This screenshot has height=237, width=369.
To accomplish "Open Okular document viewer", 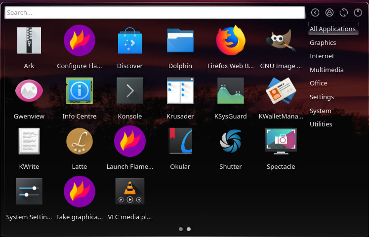I will pyautogui.click(x=180, y=141).
